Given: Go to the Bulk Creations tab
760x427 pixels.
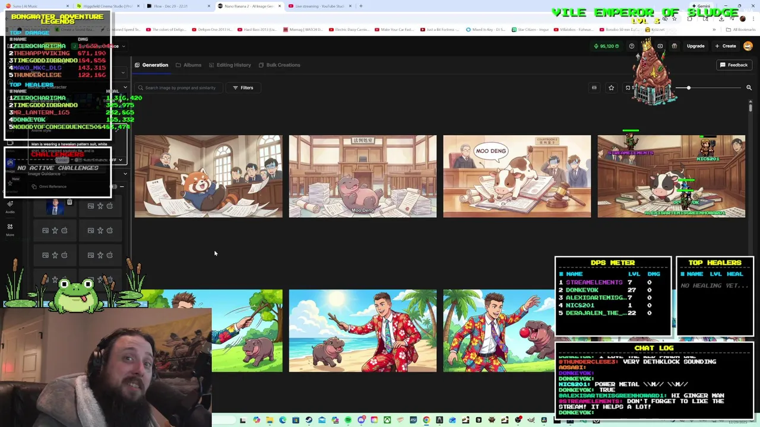Looking at the screenshot, I should (x=279, y=65).
